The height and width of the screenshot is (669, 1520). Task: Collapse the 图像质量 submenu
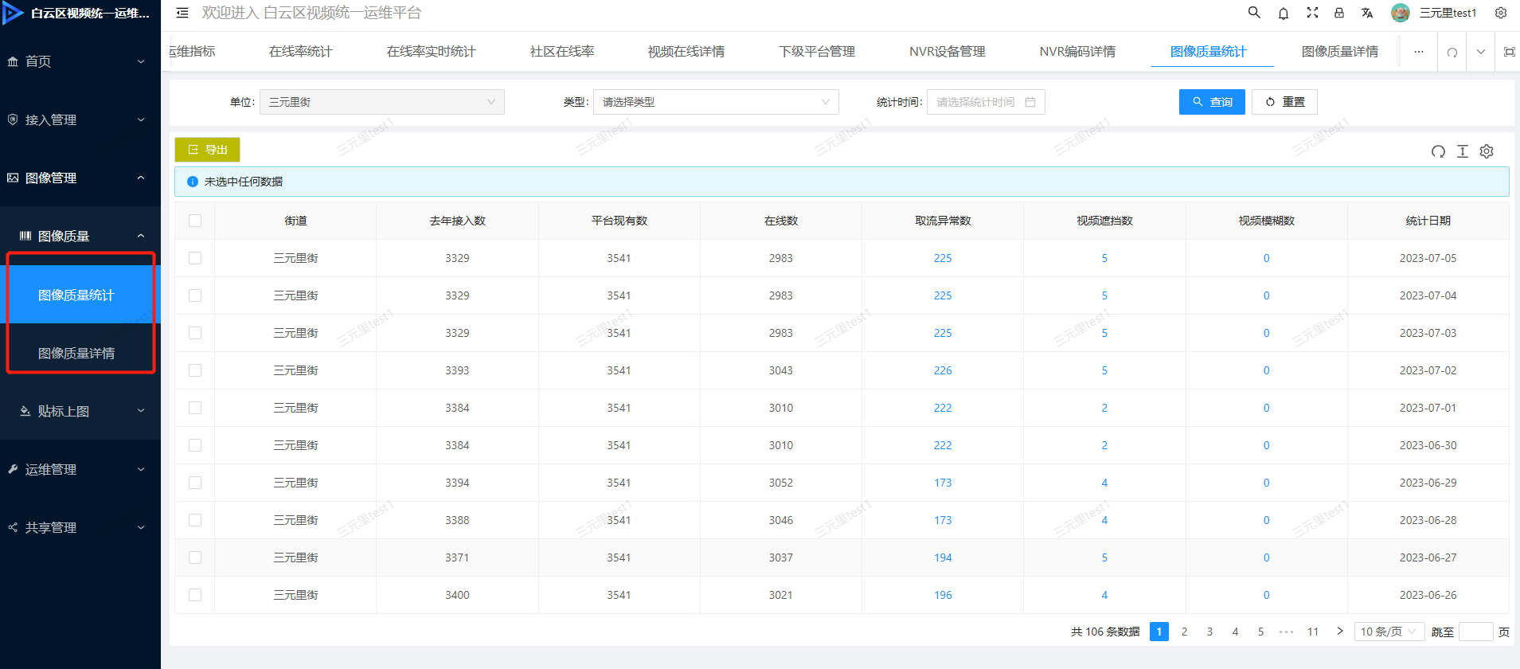80,236
